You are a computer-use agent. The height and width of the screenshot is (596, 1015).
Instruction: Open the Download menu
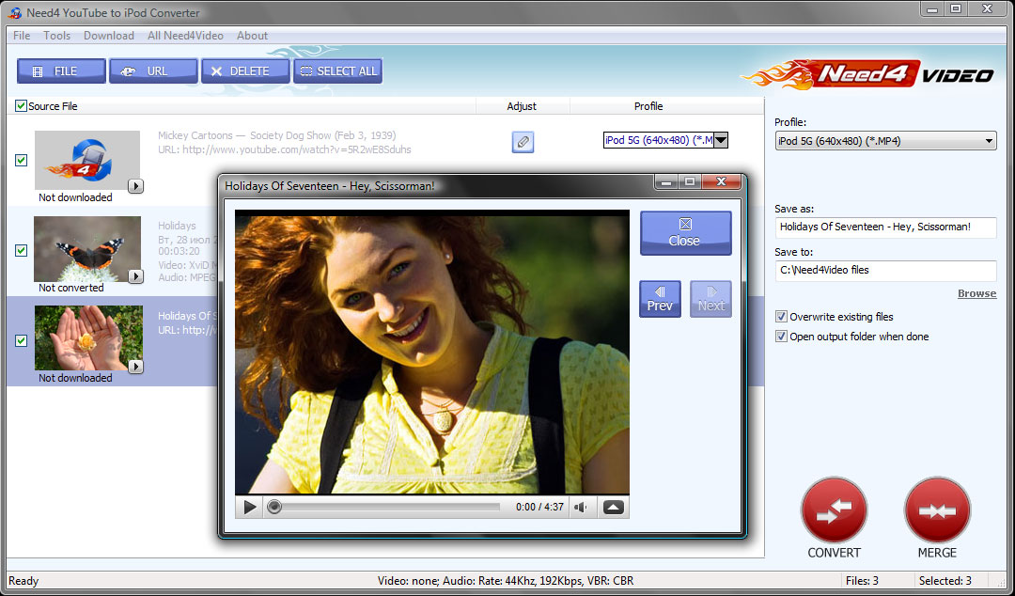[109, 36]
